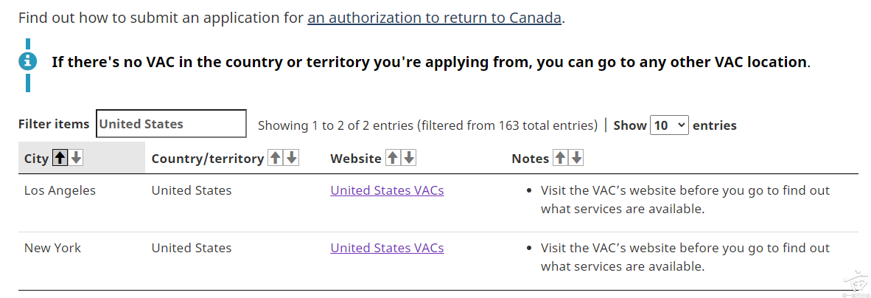Sort Country/territory ascending arrow
Image resolution: width=871 pixels, height=298 pixels.
pos(276,158)
